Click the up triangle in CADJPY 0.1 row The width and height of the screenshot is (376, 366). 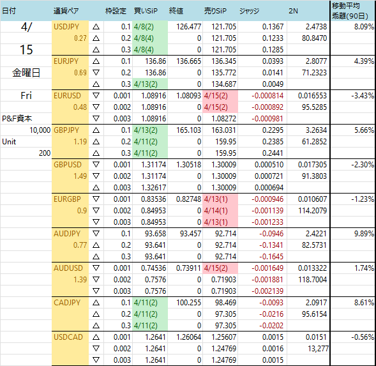[x=96, y=303]
